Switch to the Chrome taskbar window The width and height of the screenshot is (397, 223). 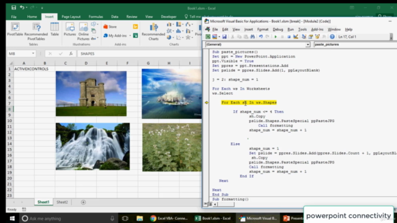[169, 218]
